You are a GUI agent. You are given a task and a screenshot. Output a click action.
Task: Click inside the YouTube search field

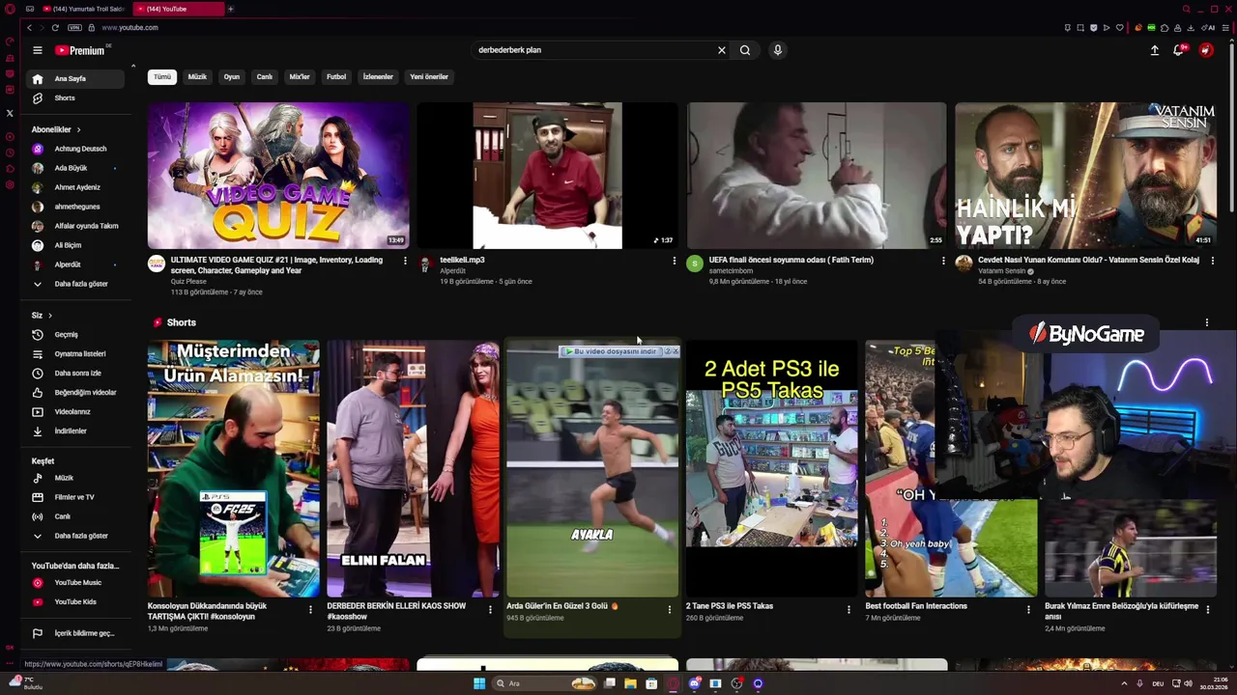592,50
